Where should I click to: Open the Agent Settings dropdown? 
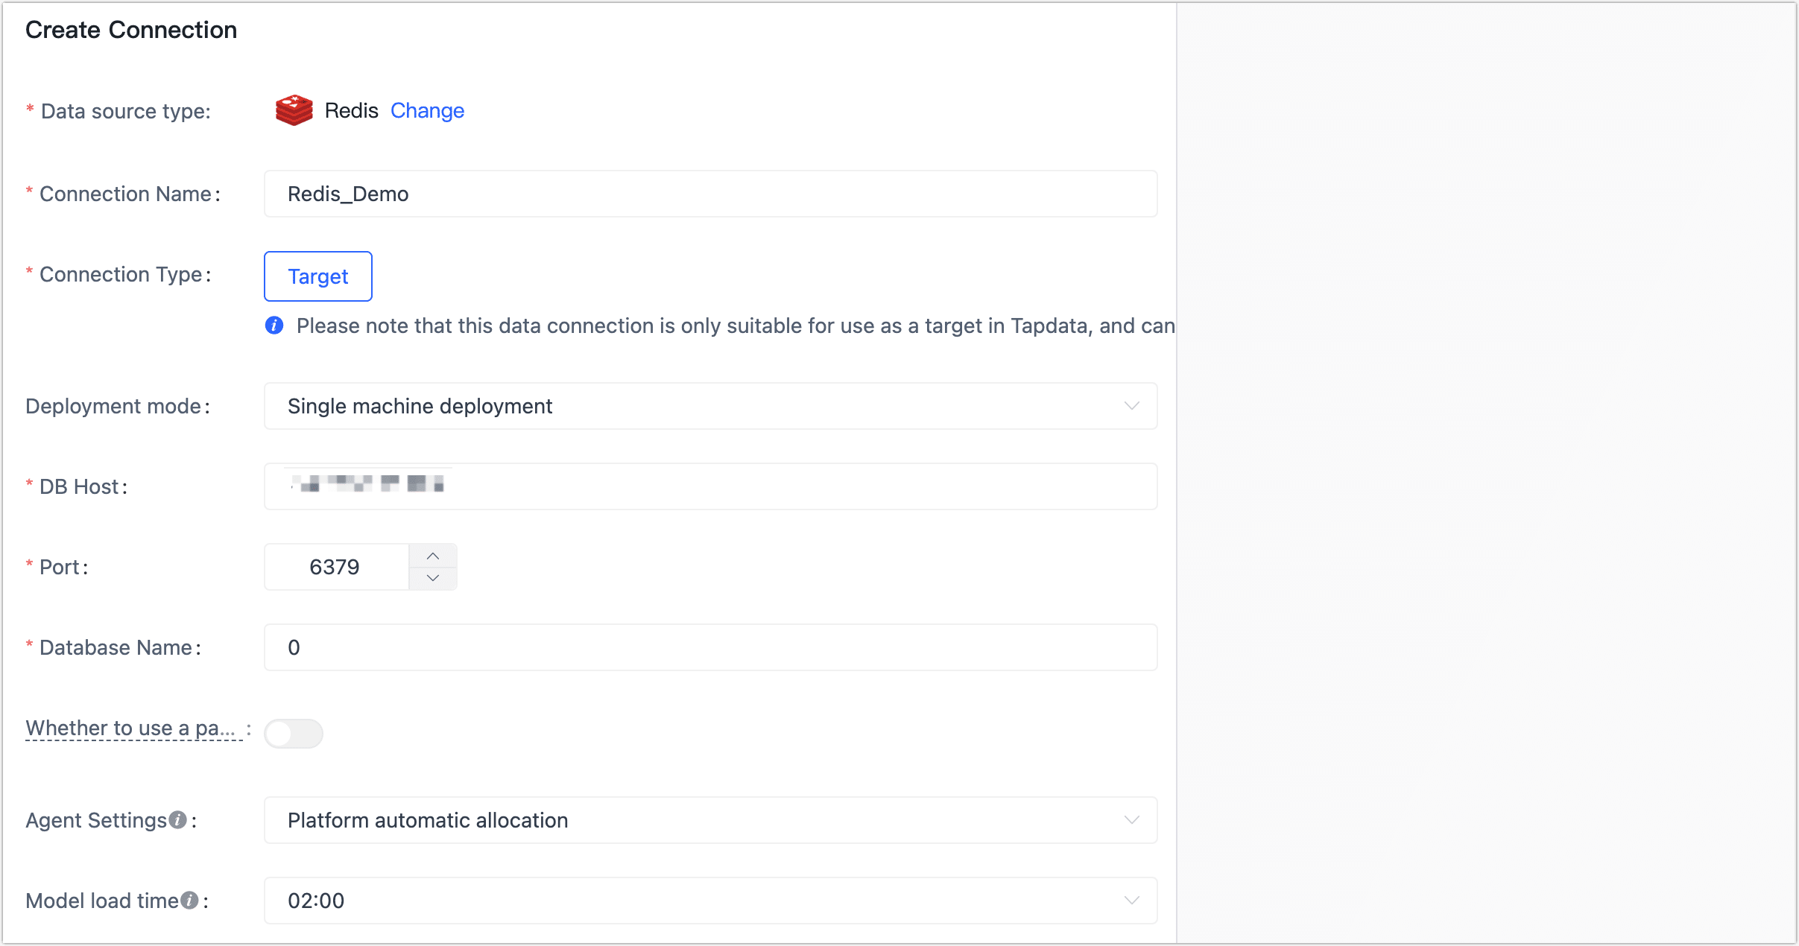coord(708,820)
